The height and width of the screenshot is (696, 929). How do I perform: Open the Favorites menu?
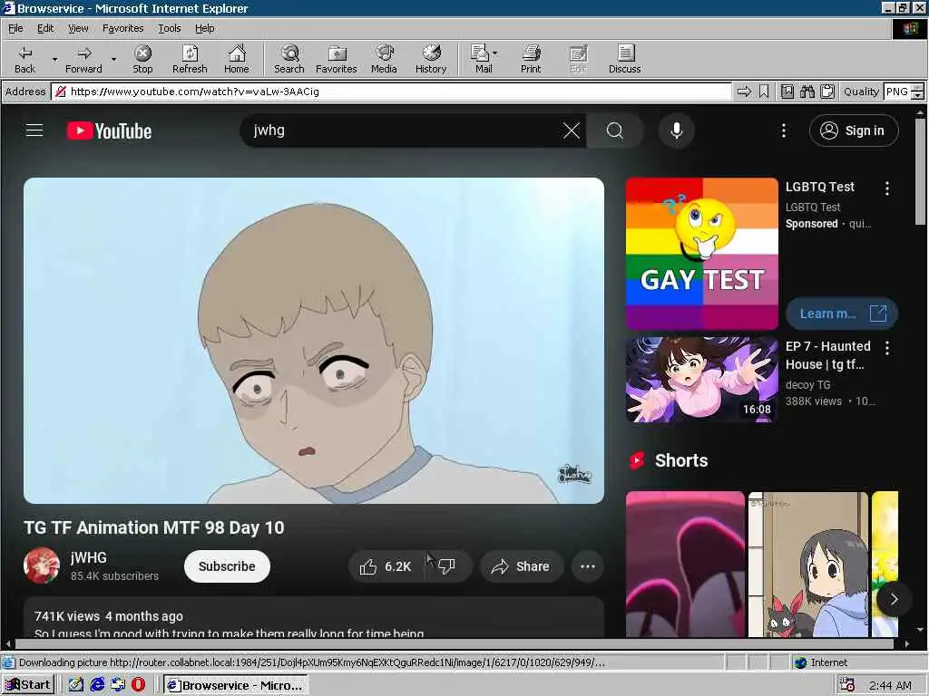pyautogui.click(x=122, y=28)
